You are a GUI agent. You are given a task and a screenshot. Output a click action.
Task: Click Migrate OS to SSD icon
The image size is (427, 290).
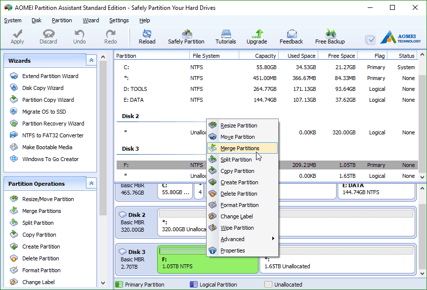point(14,111)
